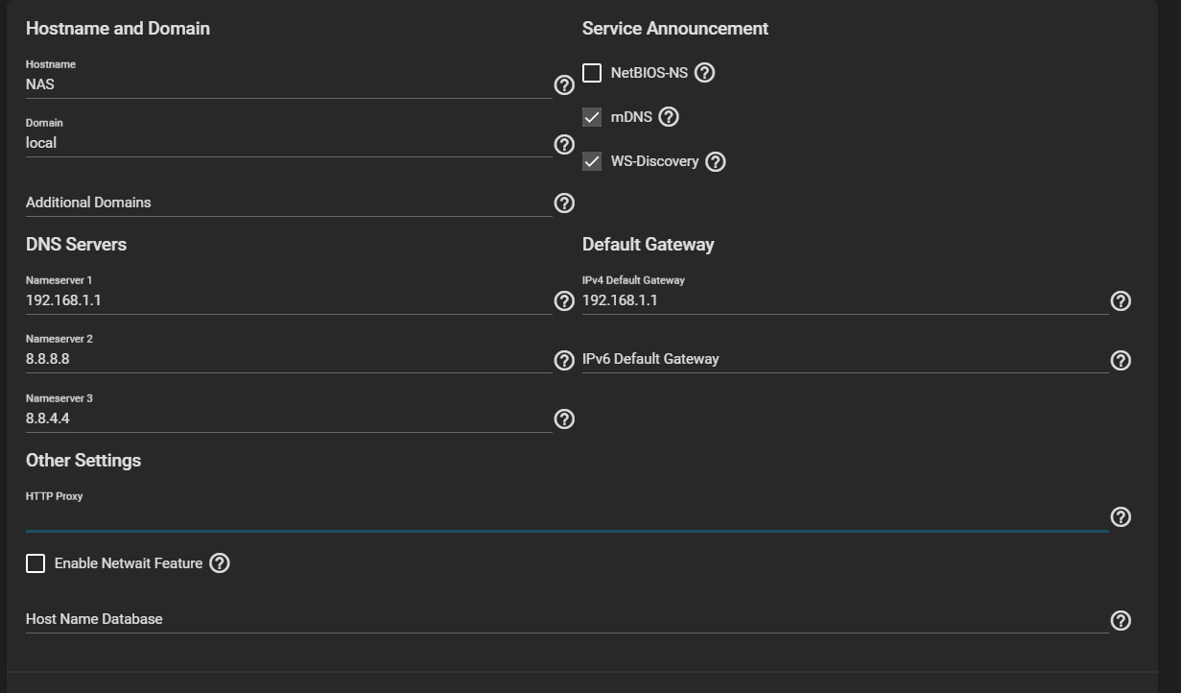The width and height of the screenshot is (1181, 693).
Task: Open NetBIOS-NS help tooltip icon
Action: pos(705,73)
